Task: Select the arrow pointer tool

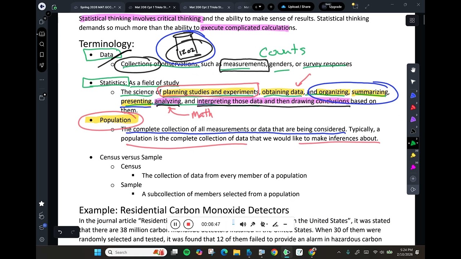Action: coord(413,82)
